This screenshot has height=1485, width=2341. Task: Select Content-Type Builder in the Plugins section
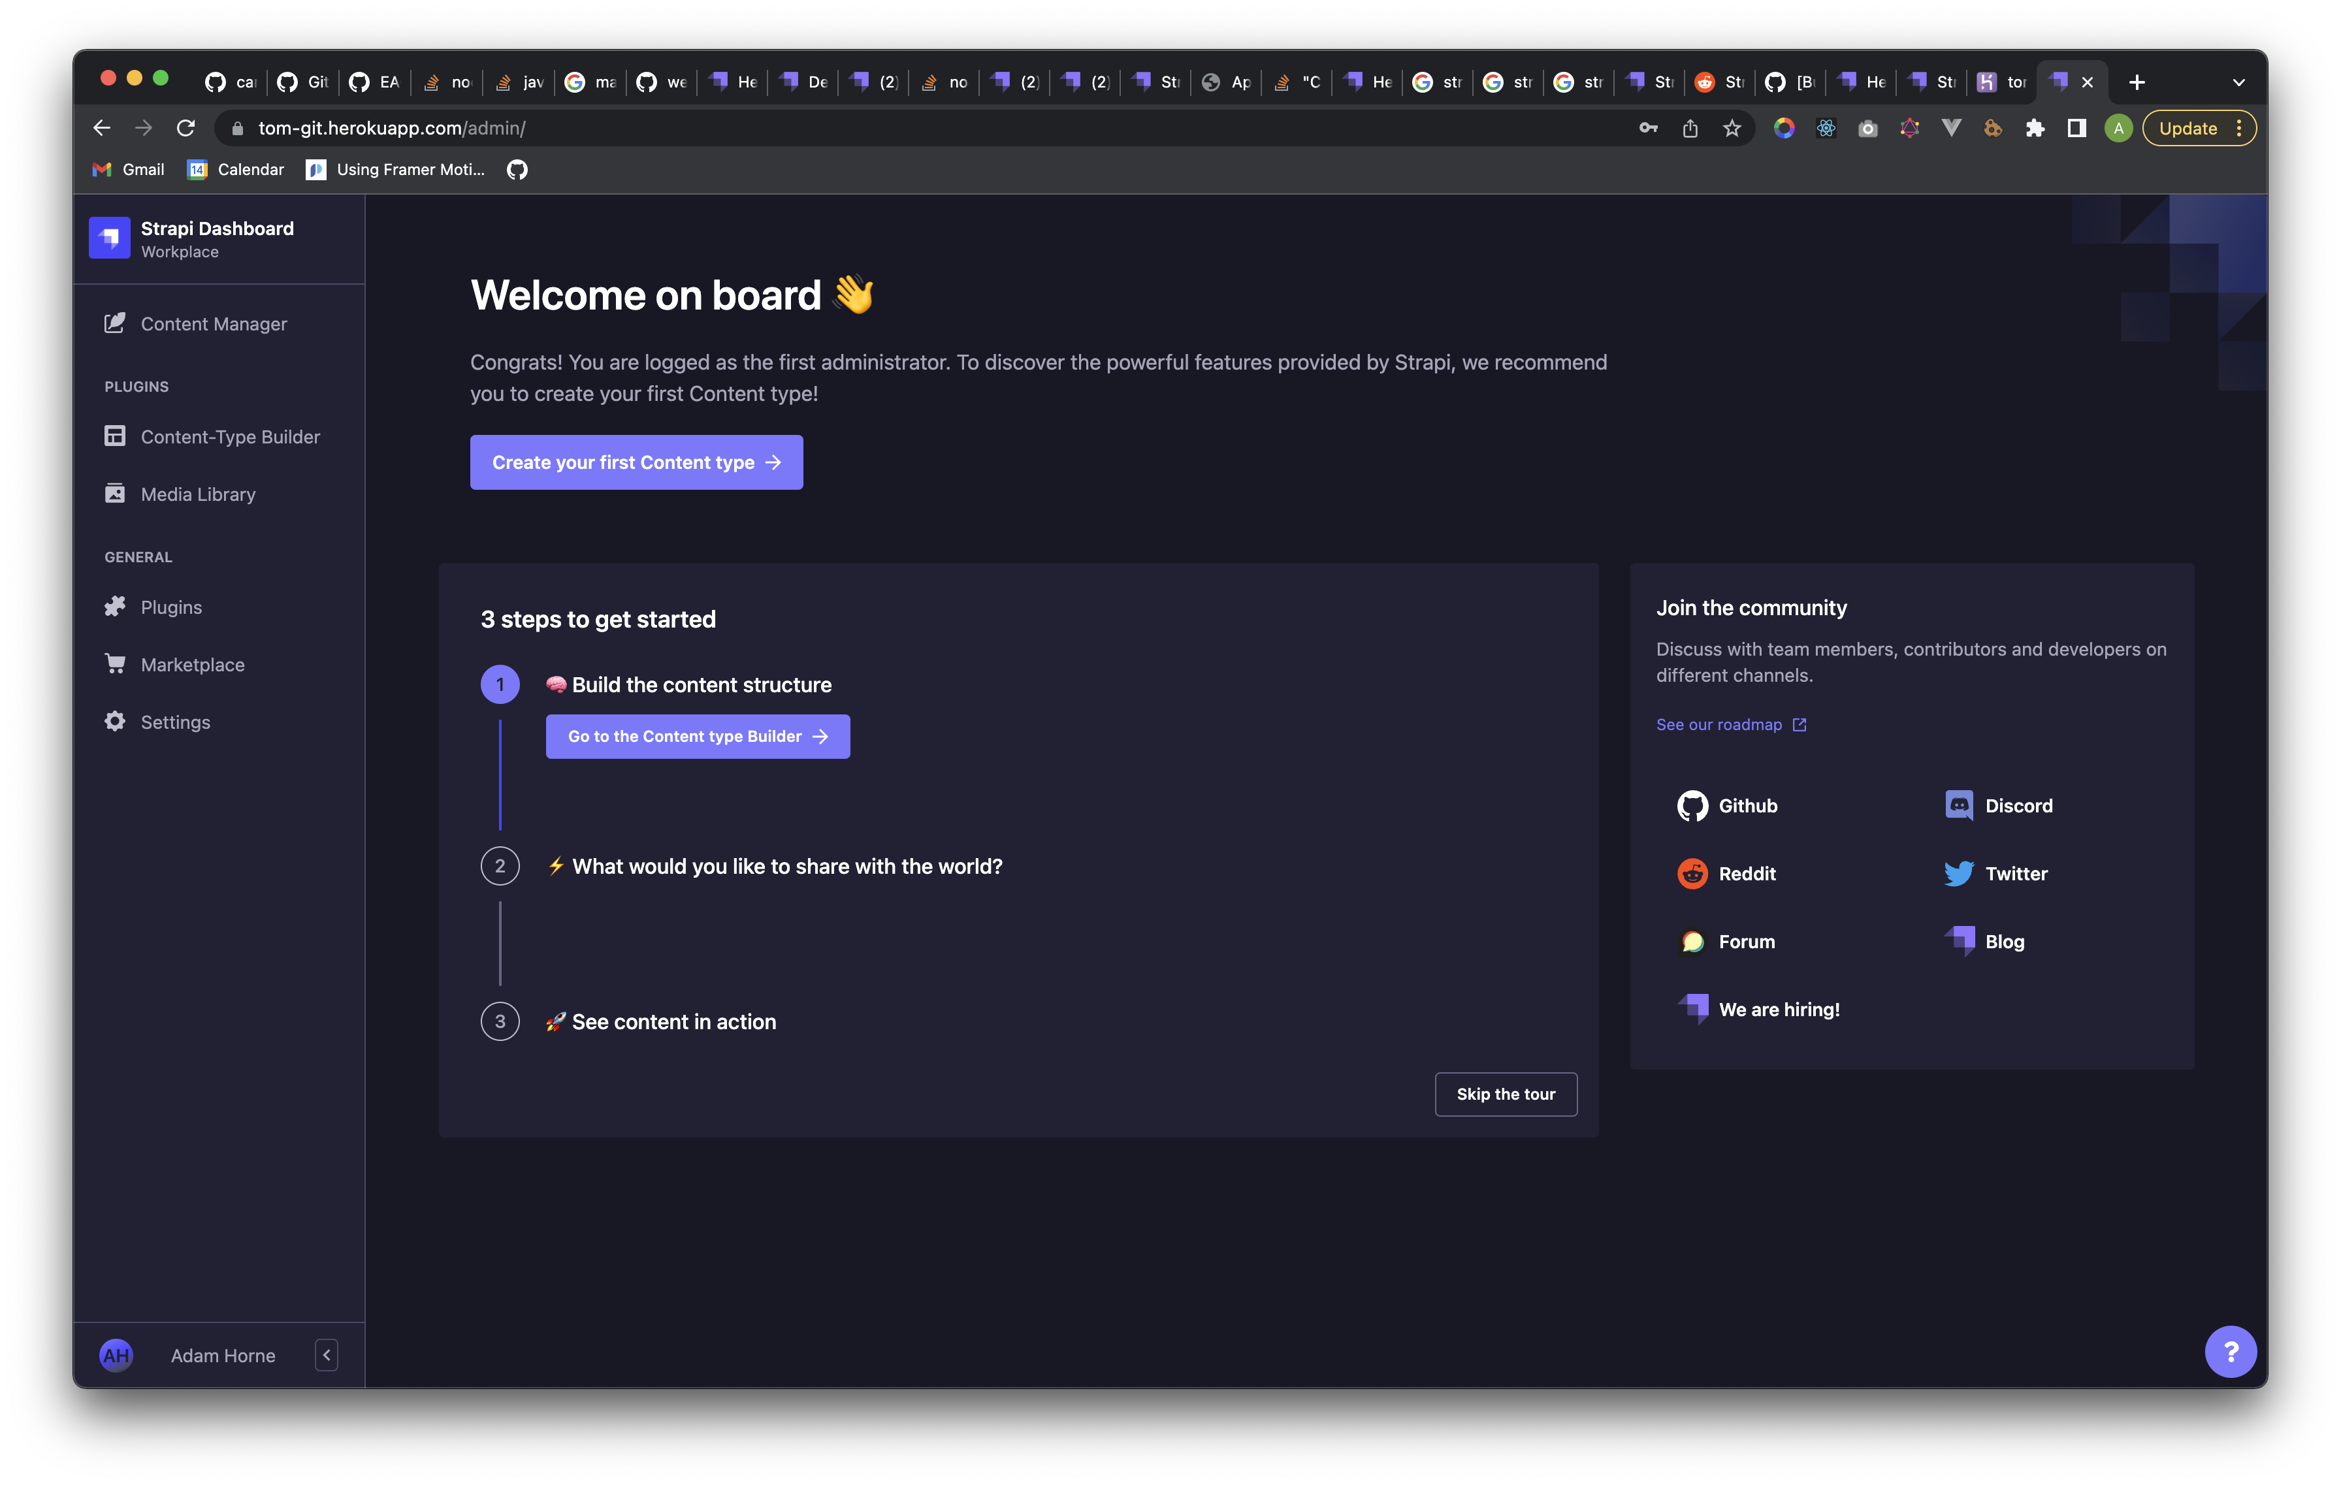coord(229,436)
